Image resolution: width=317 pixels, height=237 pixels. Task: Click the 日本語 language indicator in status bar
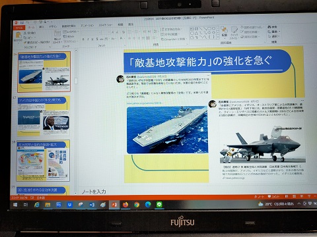coord(41,197)
